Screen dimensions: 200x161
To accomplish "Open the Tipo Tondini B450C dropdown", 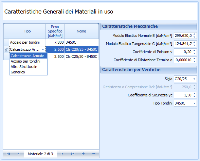I will pos(194,103).
